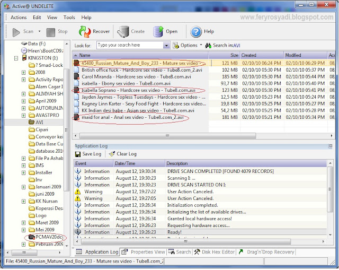Open the Actions menu
The height and width of the screenshot is (270, 339).
coord(19,18)
